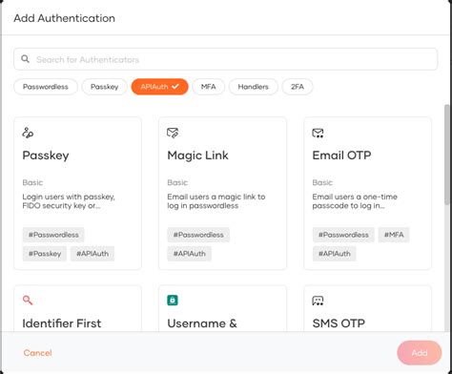The height and width of the screenshot is (374, 452).
Task: Select the Username & authenticator title
Action: [x=202, y=323]
